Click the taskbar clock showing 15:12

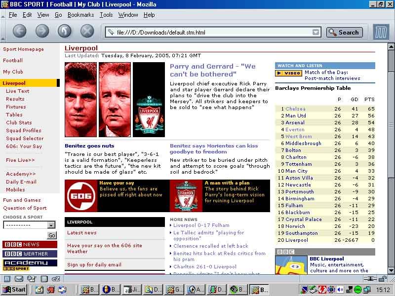click(x=383, y=290)
